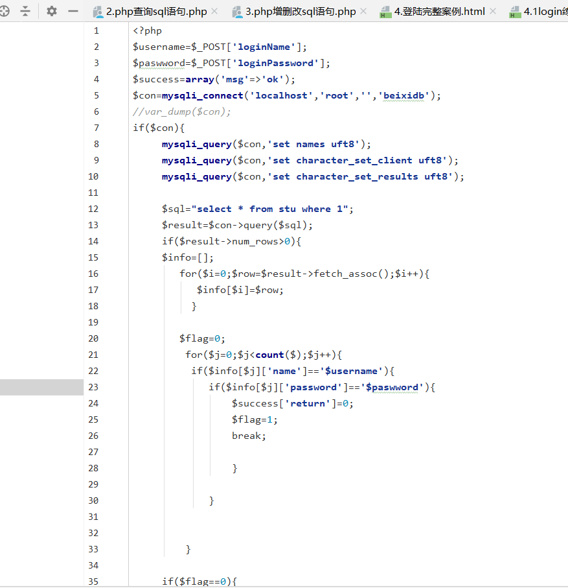The image size is (568, 588).
Task: Click '$flag=0;' on line 20
Action: pyautogui.click(x=202, y=338)
